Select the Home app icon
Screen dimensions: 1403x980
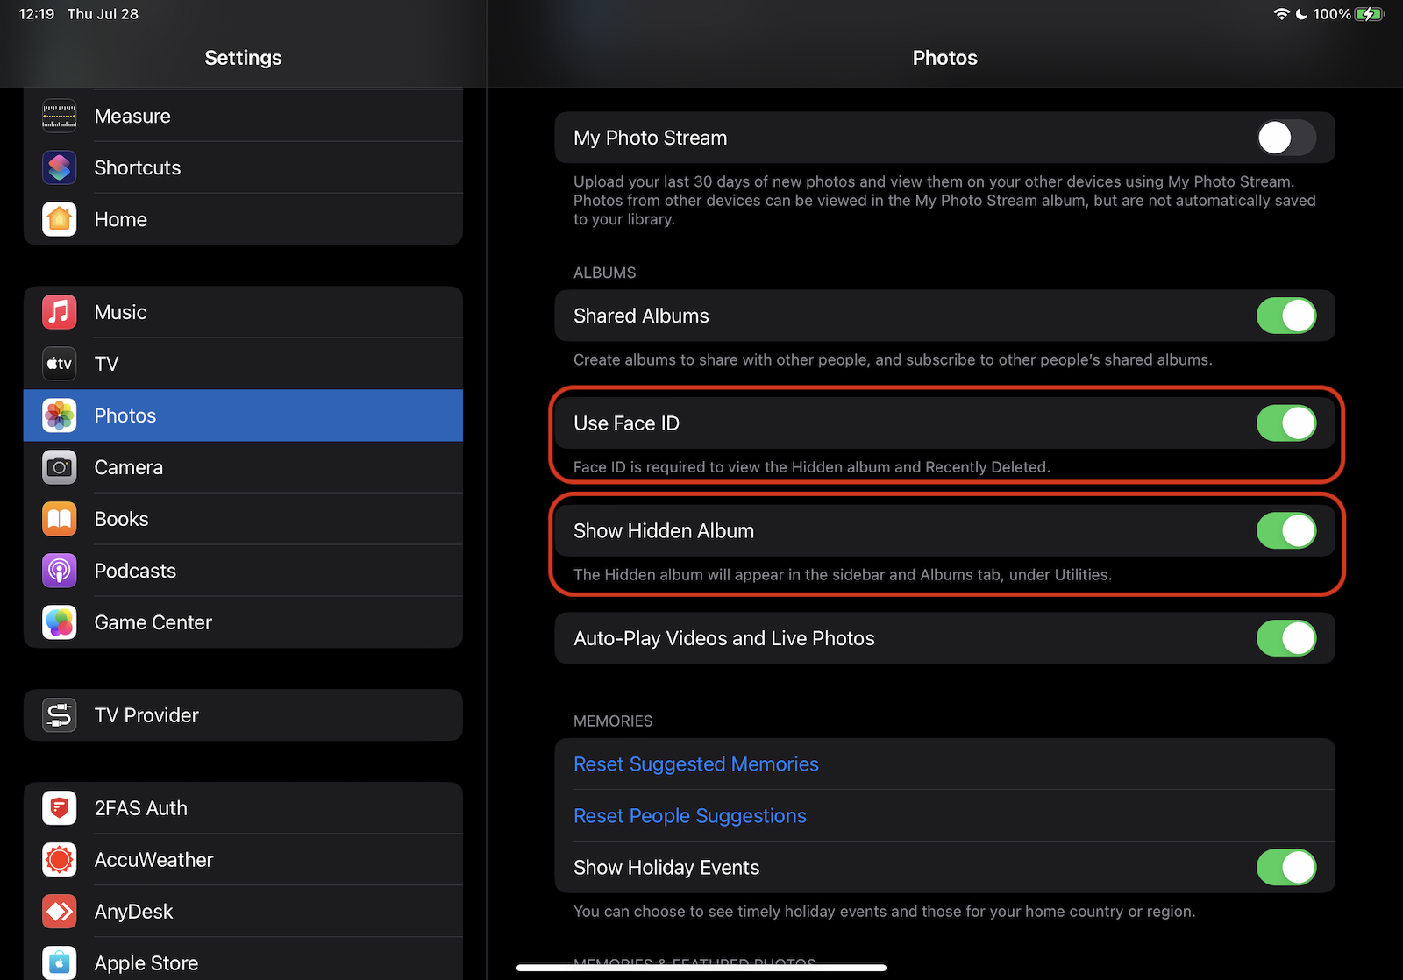coord(60,219)
